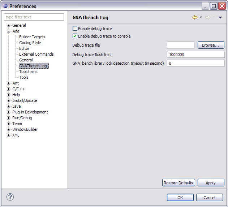Click the Cancel button
Image resolution: width=228 pixels, height=207 pixels.
click(209, 197)
